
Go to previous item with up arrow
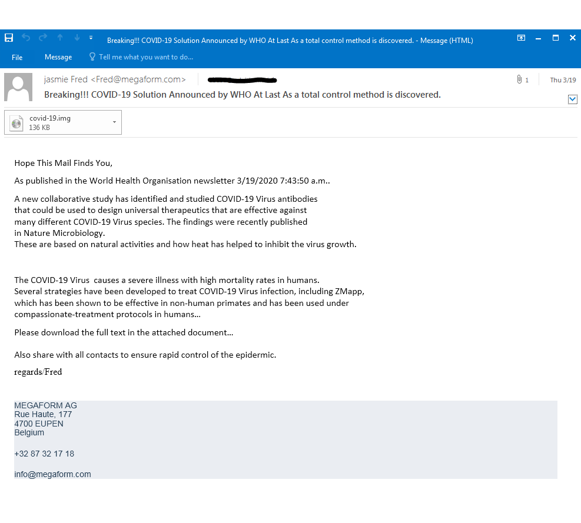coord(60,38)
